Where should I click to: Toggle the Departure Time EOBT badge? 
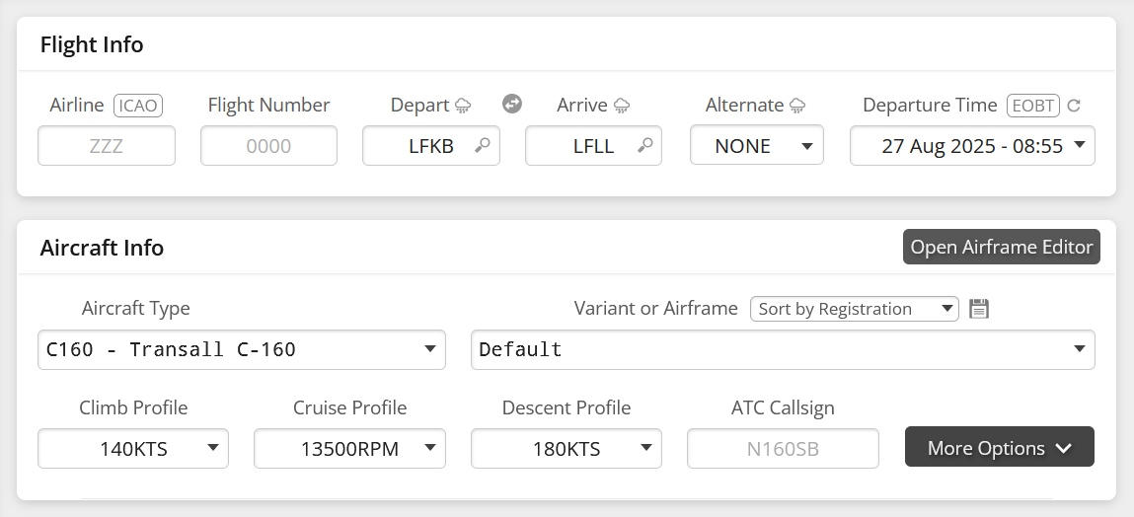[x=1032, y=106]
